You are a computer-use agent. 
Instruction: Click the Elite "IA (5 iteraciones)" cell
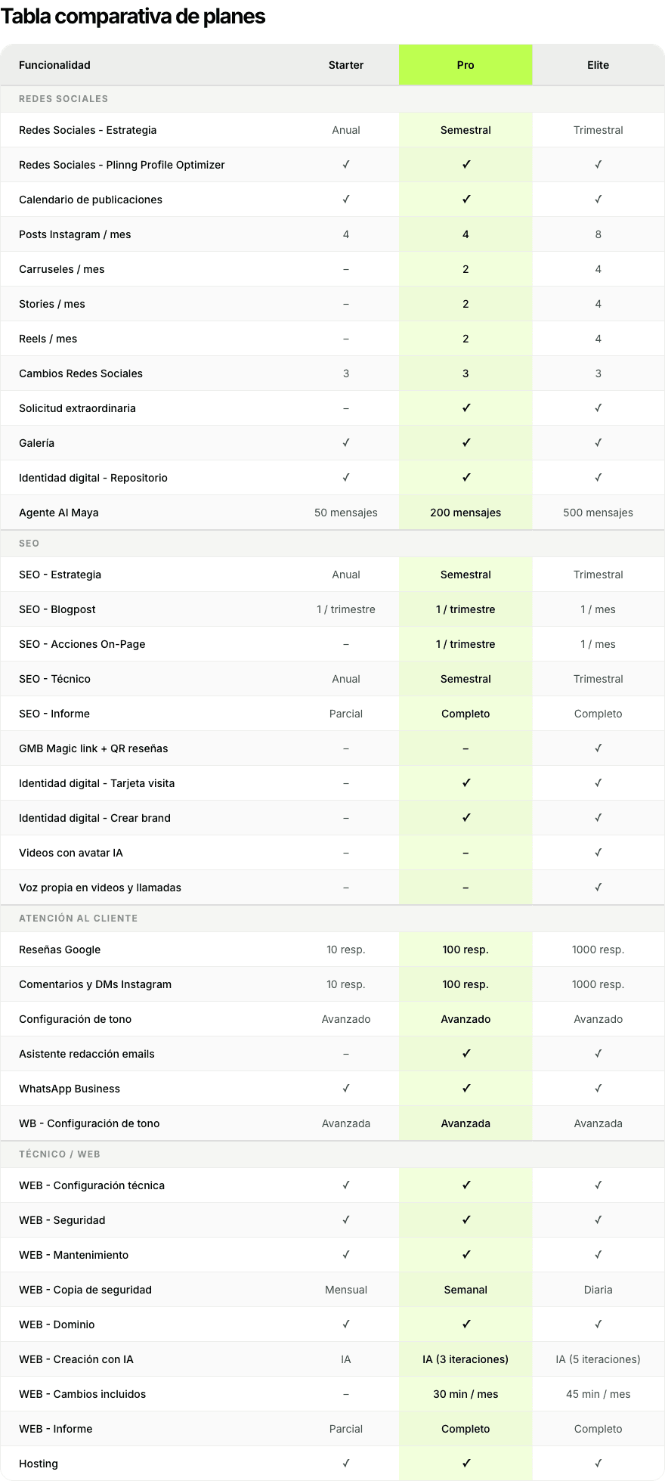coord(598,1359)
